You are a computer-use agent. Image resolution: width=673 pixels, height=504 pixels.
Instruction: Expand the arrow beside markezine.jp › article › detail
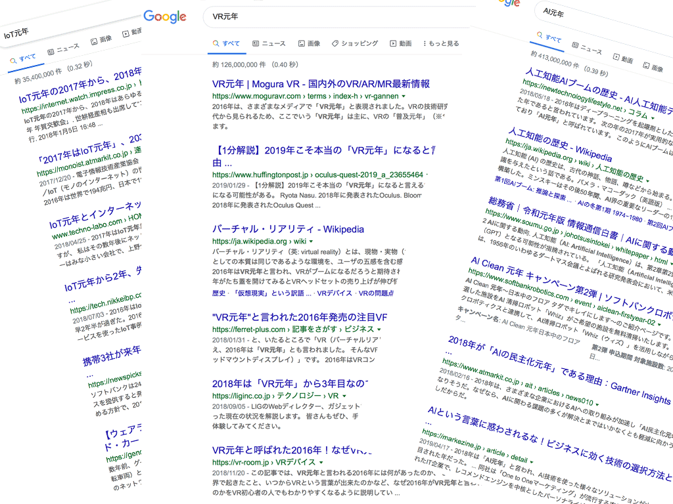point(531,462)
